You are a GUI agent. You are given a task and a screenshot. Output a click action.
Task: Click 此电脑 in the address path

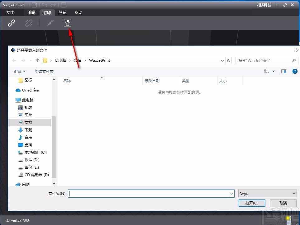[x=60, y=60]
